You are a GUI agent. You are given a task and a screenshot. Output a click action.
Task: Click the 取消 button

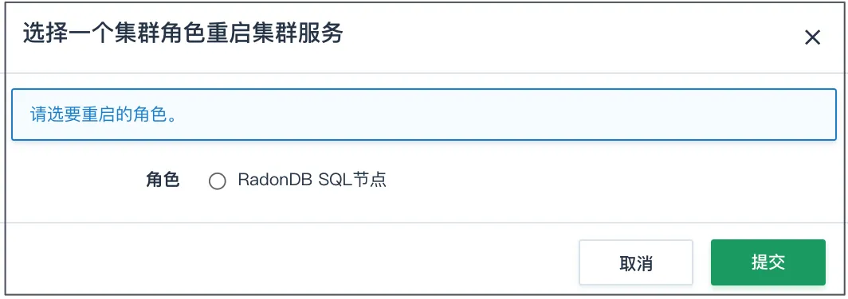point(636,262)
